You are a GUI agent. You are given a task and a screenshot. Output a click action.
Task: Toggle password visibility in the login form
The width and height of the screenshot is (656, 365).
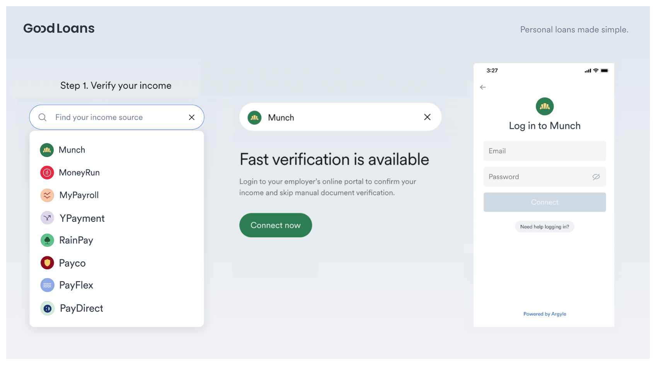click(596, 176)
